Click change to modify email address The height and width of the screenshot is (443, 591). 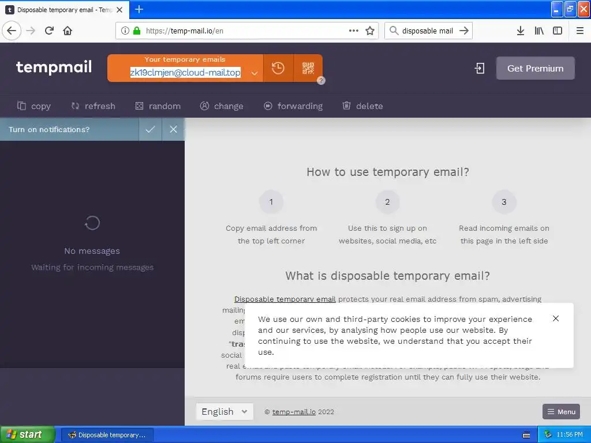point(222,106)
